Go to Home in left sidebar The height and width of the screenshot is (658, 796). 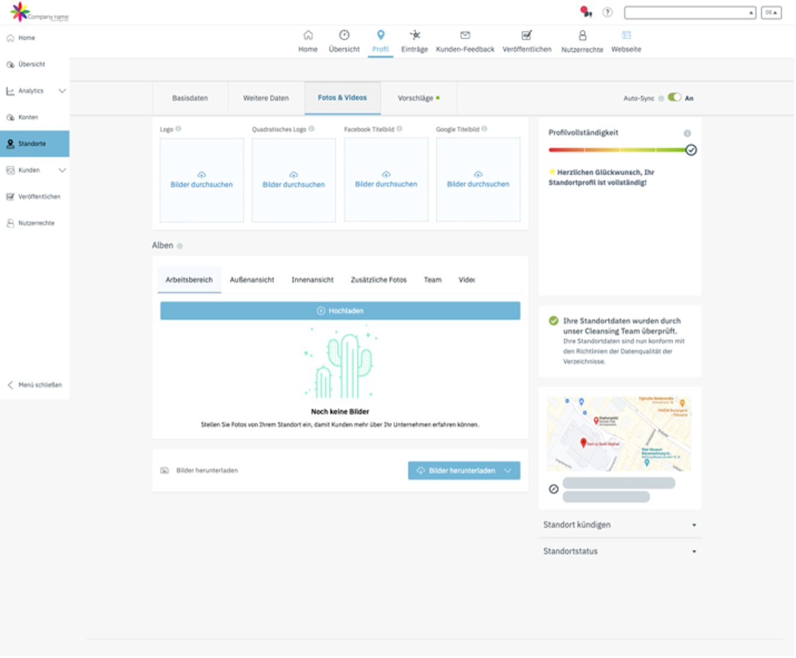35,38
